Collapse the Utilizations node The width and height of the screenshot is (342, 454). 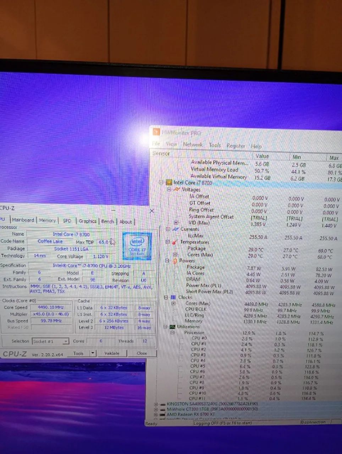pos(165,327)
